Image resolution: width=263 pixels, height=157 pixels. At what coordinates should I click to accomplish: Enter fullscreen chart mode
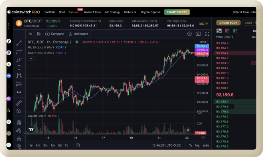tap(207, 34)
